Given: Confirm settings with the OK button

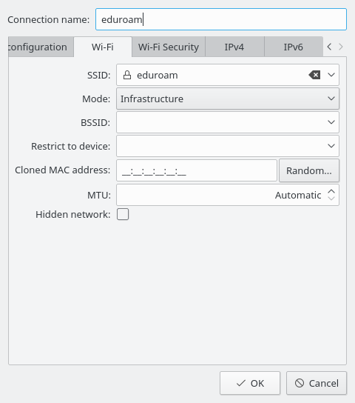Looking at the screenshot, I should (x=250, y=383).
